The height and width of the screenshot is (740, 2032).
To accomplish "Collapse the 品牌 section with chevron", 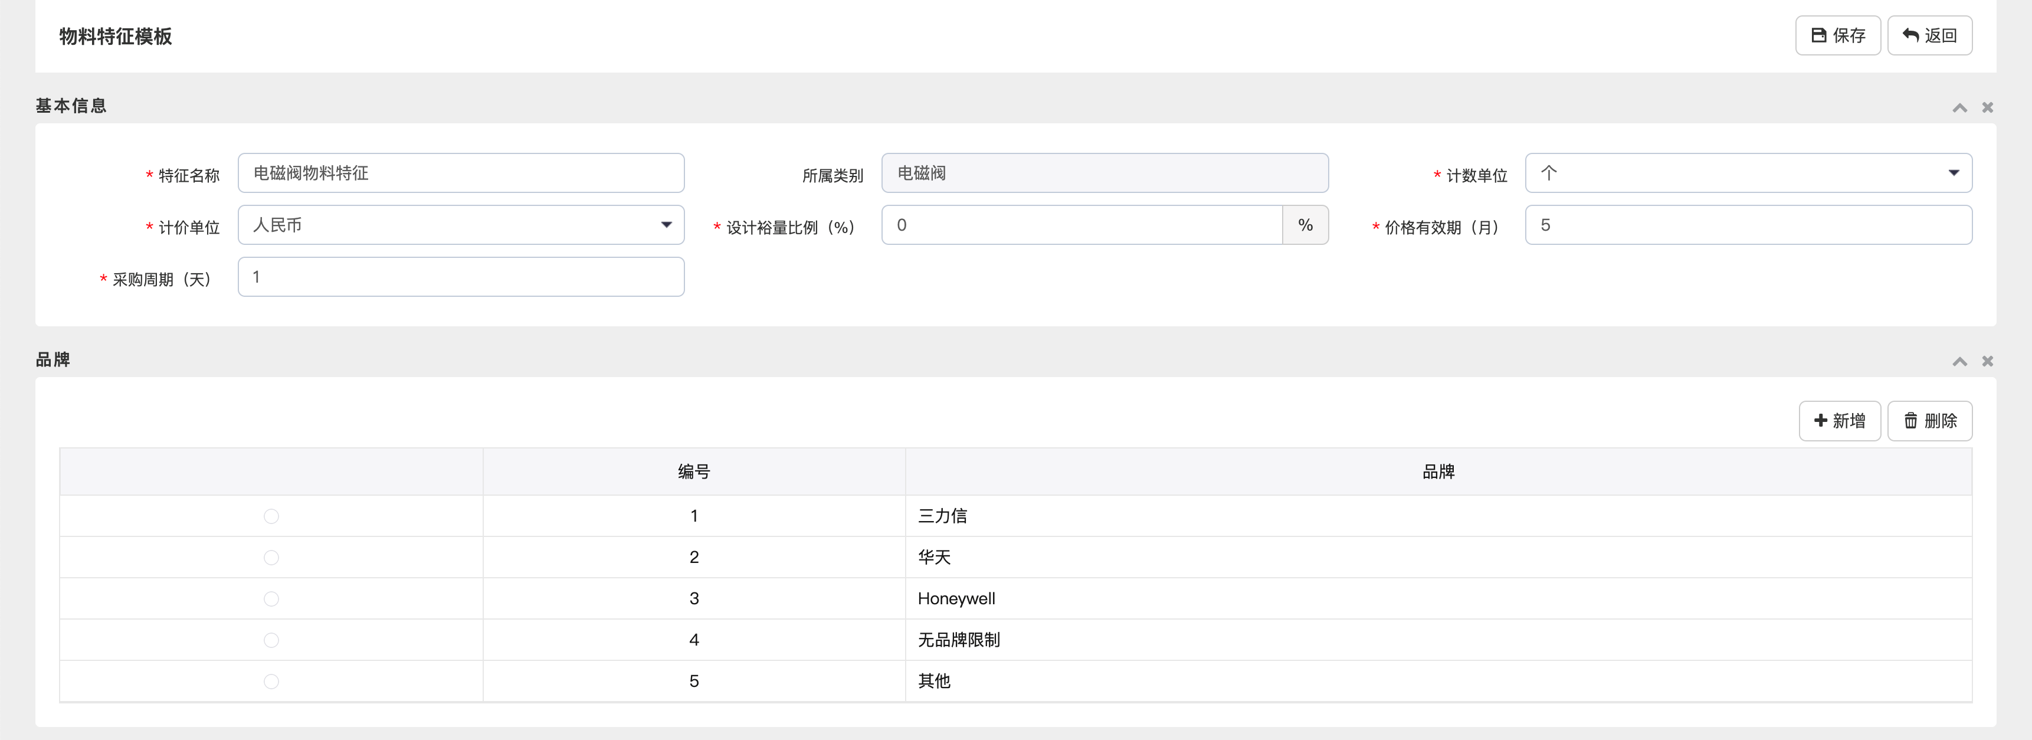I will pyautogui.click(x=1959, y=361).
